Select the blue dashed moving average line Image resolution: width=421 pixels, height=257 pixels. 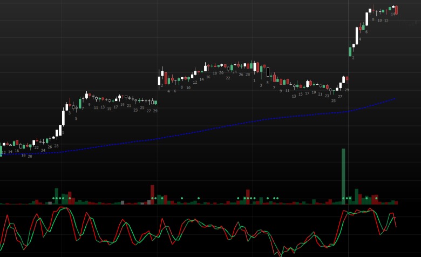198,131
